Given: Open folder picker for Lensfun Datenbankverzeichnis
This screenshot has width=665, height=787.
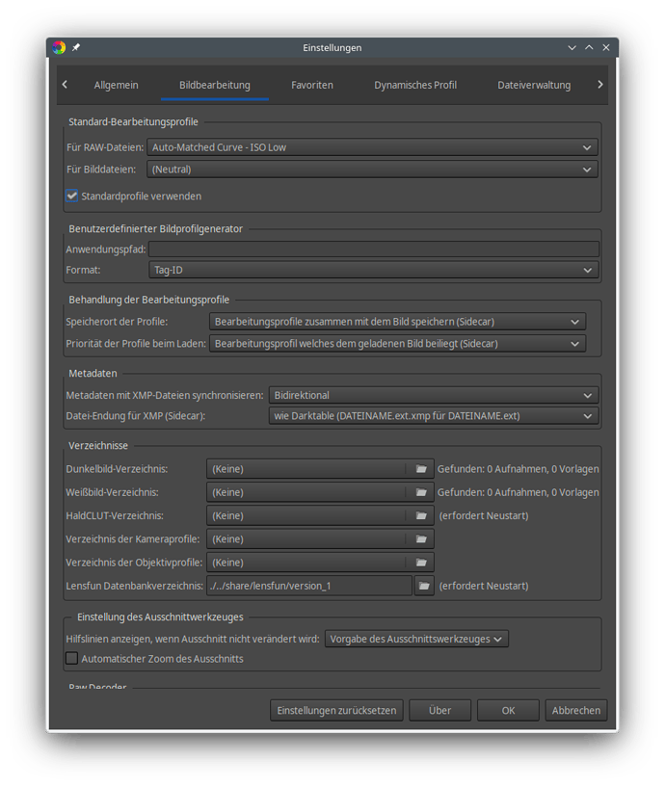Looking at the screenshot, I should [x=424, y=586].
